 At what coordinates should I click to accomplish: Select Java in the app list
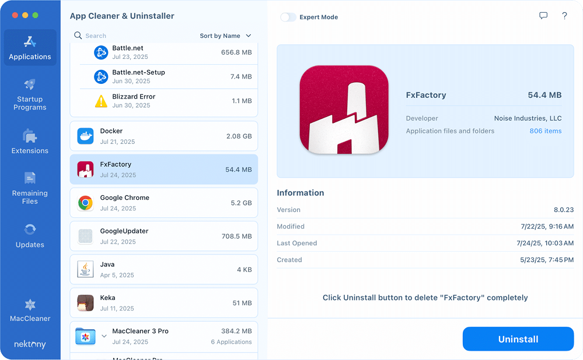click(163, 270)
